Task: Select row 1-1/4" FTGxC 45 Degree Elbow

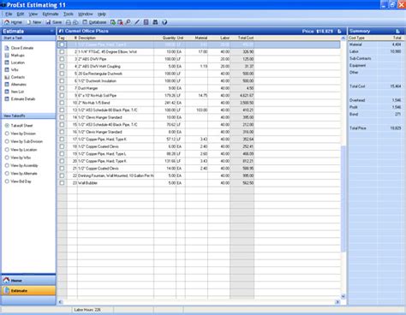Action: [x=199, y=51]
